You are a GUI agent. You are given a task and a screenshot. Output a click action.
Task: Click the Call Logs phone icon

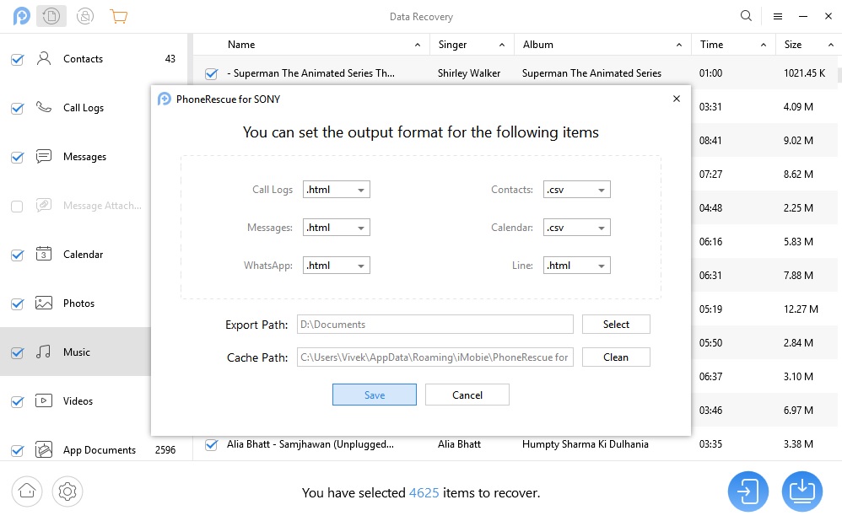point(44,107)
